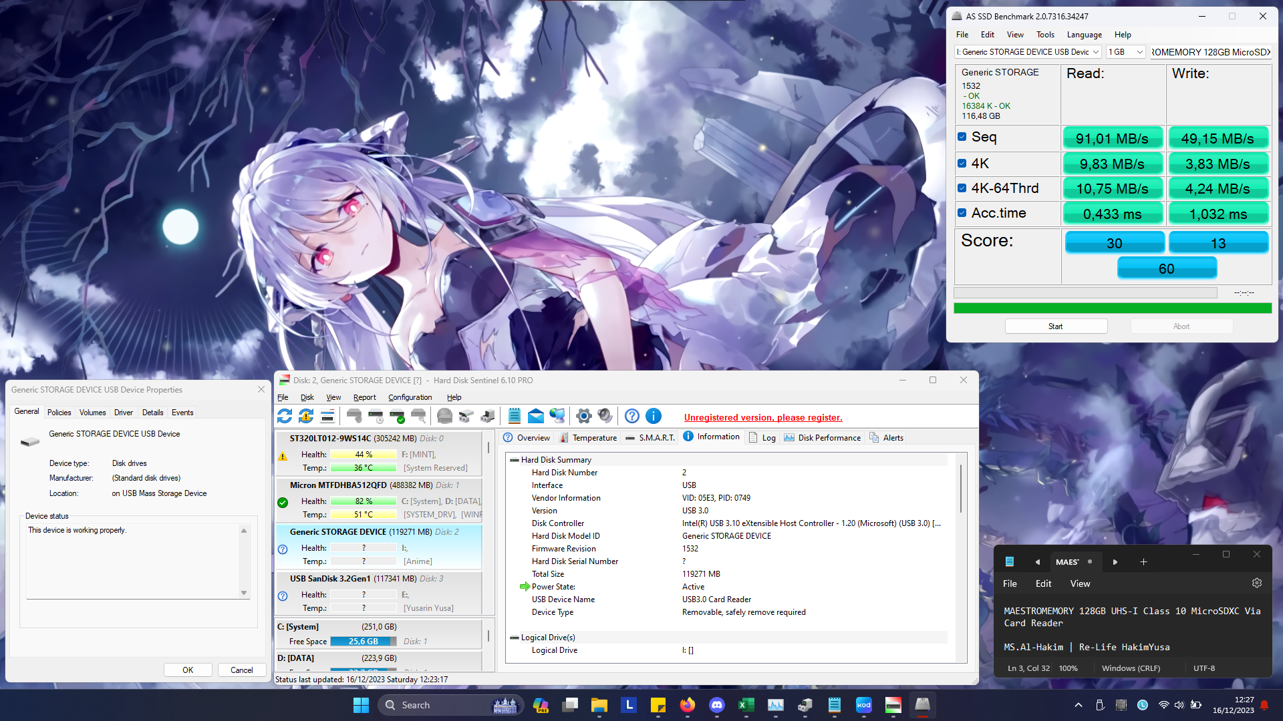Switch to the Disk Performance tab
The height and width of the screenshot is (721, 1283).
(823, 438)
